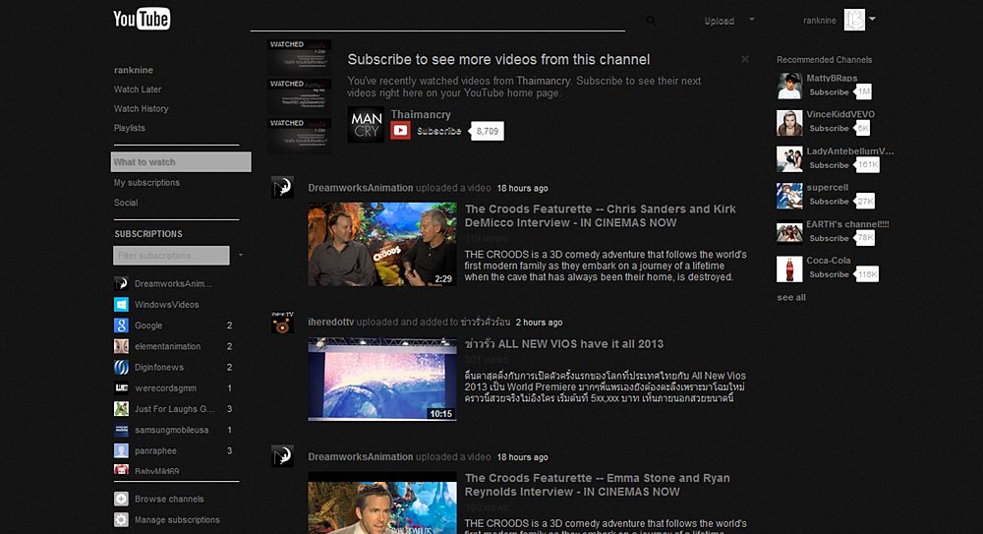Click the werecordsgmm subscription icon

[x=121, y=387]
